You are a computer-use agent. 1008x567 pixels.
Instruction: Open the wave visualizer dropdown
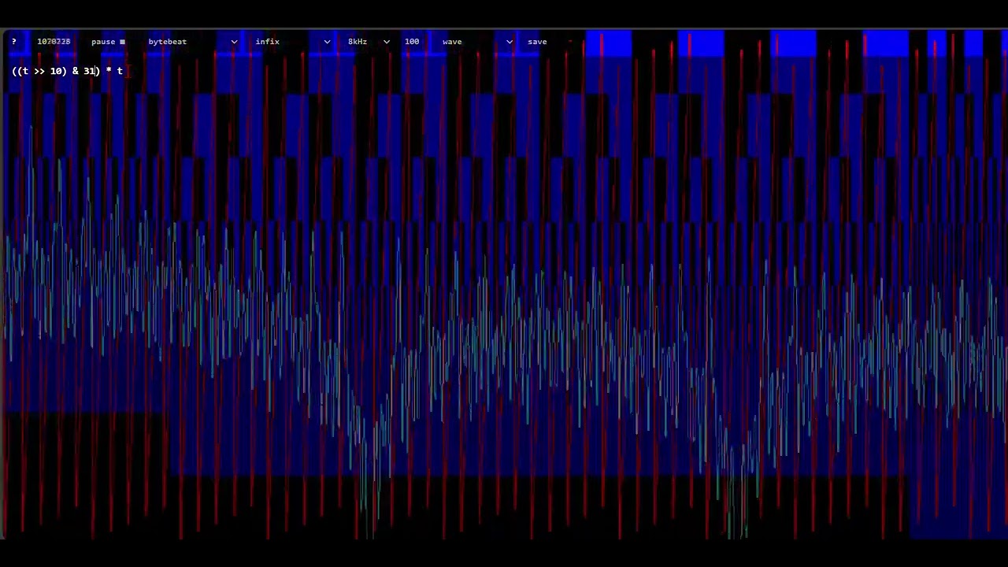(478, 42)
